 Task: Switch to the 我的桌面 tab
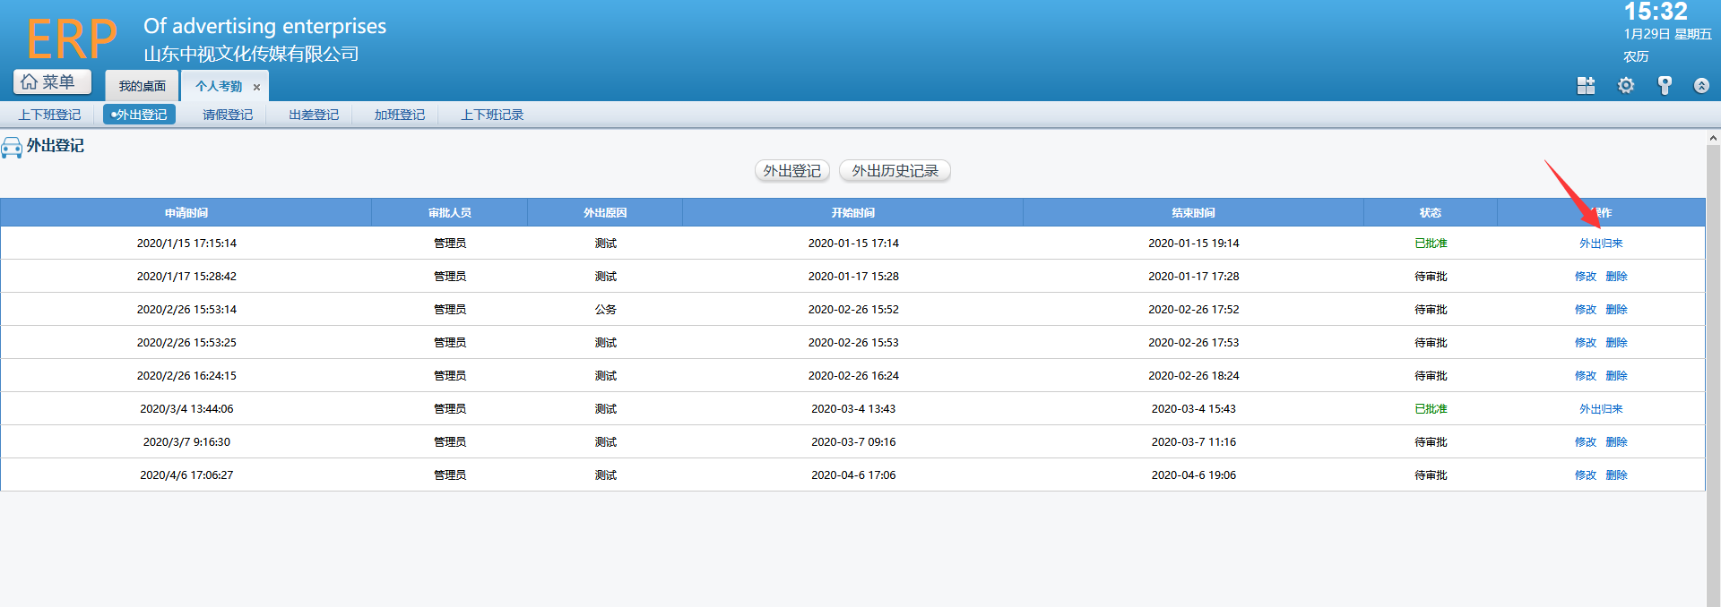pyautogui.click(x=142, y=86)
